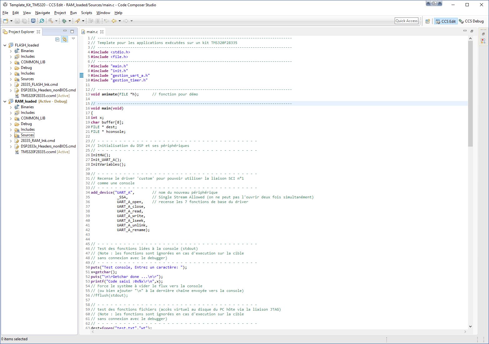Viewport: 489px width, 344px height.
Task: Click the editor vertical scrollbar thumb
Action: pos(470,94)
